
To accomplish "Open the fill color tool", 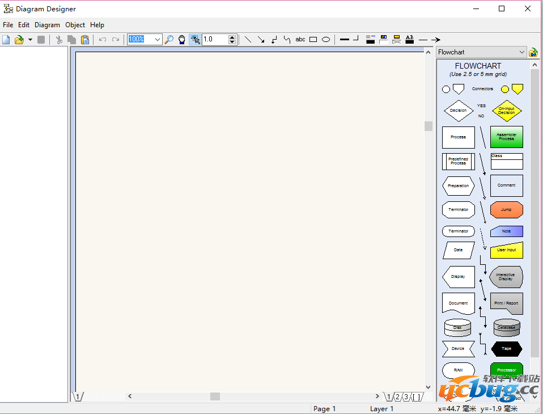I will 384,40.
